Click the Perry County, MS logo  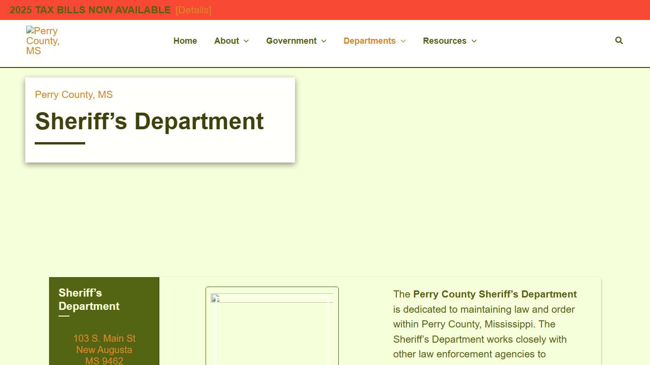tap(43, 40)
